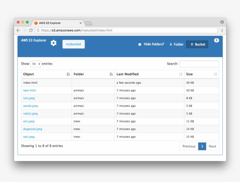Reload the page with refresh icon

31,30
